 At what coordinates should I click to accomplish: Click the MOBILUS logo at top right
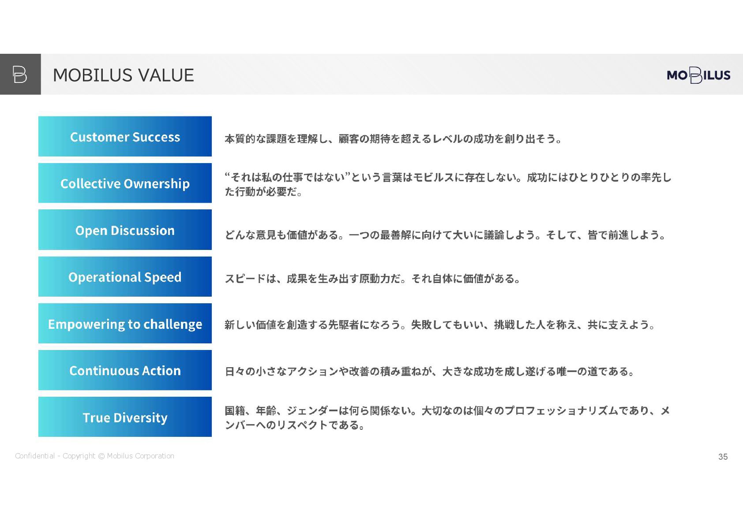pyautogui.click(x=698, y=75)
